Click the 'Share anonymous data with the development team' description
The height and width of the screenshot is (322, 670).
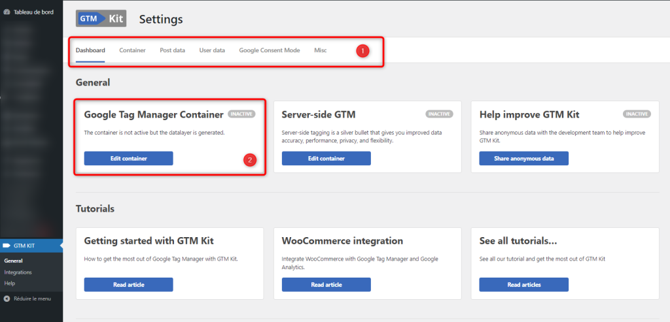click(562, 137)
